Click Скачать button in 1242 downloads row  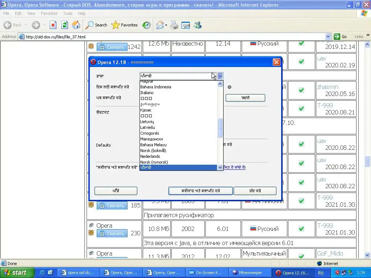(x=112, y=47)
